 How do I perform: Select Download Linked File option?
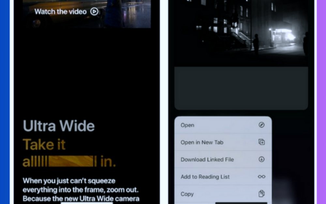click(207, 159)
